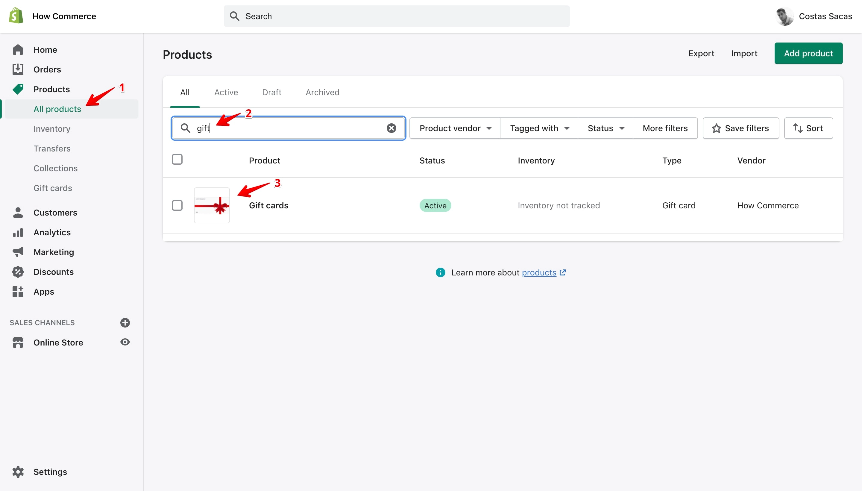Viewport: 862px width, 491px height.
Task: Click the Home house icon
Action: [18, 50]
